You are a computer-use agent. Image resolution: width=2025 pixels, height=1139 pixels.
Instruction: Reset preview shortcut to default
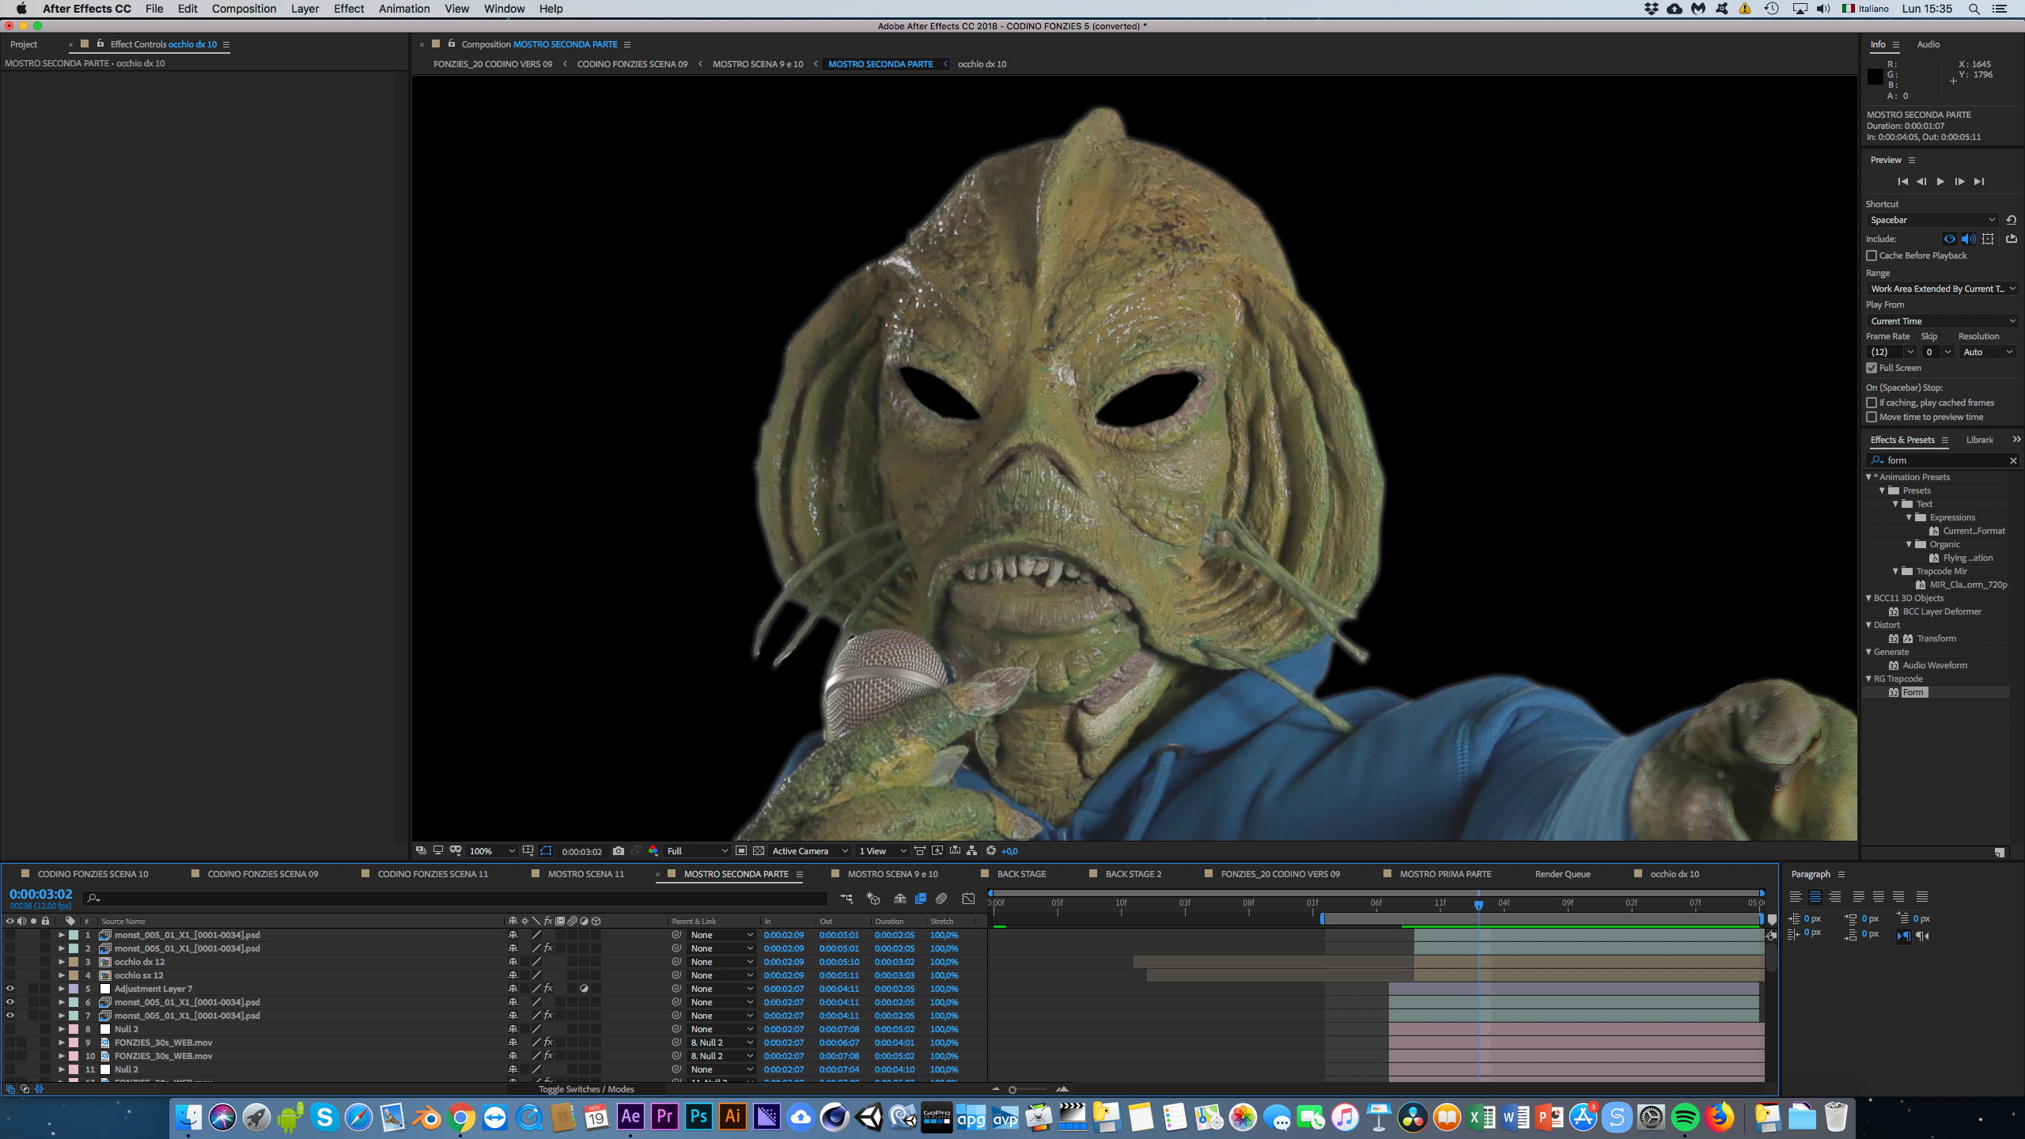(x=2011, y=220)
